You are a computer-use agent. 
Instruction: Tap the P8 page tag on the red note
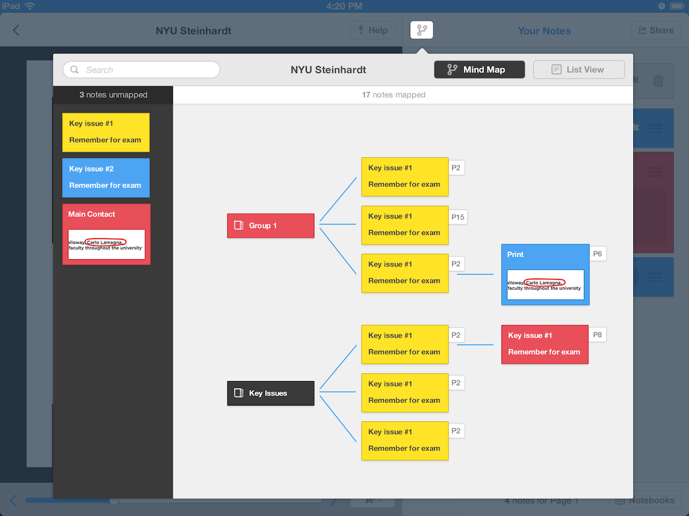598,335
